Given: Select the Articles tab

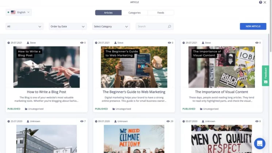Looking at the screenshot, I should (108, 13).
